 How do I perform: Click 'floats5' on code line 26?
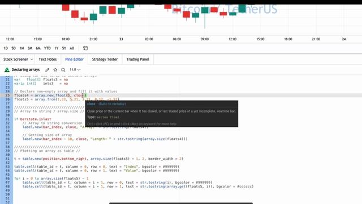click(x=21, y=99)
